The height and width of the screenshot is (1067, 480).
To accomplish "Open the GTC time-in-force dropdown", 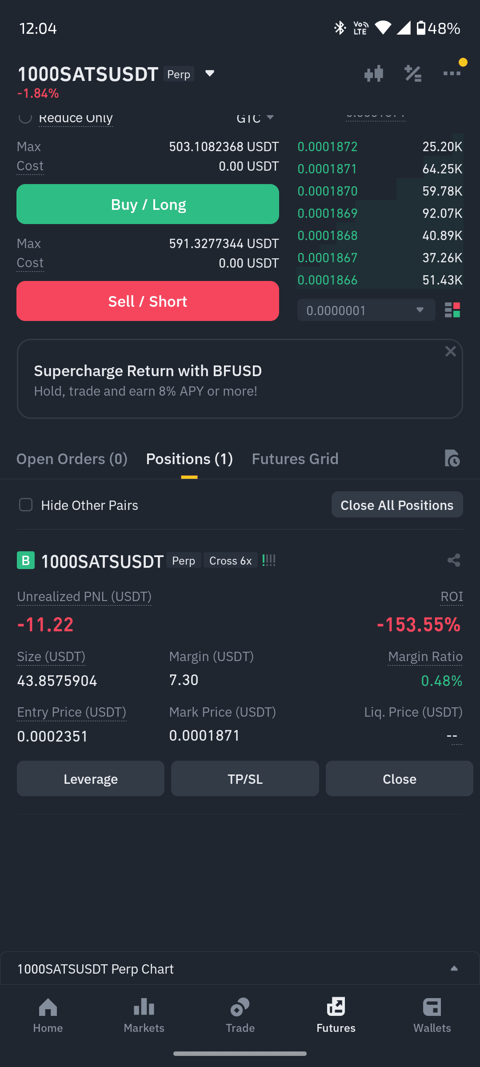I will (x=255, y=117).
